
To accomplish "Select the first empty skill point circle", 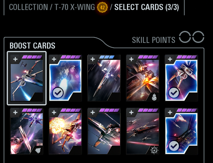I will 185,37.
